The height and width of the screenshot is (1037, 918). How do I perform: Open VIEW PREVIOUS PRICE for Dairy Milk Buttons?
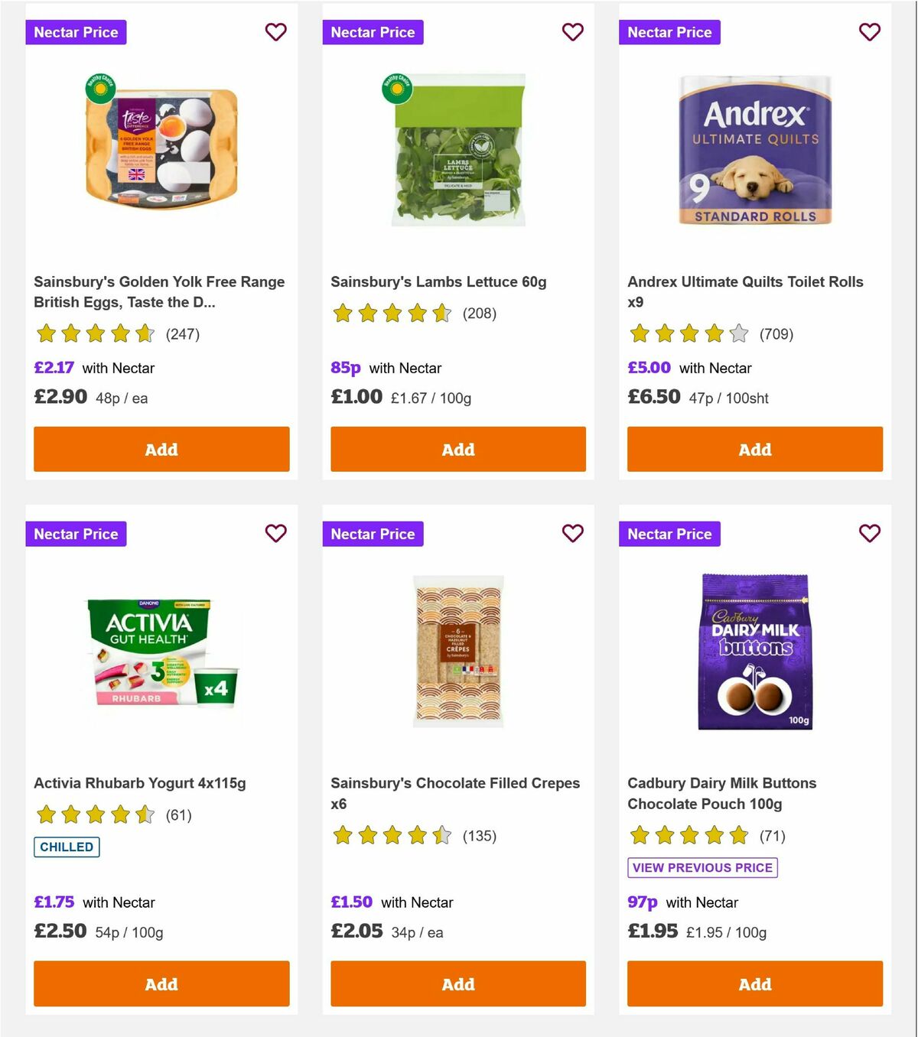point(702,867)
